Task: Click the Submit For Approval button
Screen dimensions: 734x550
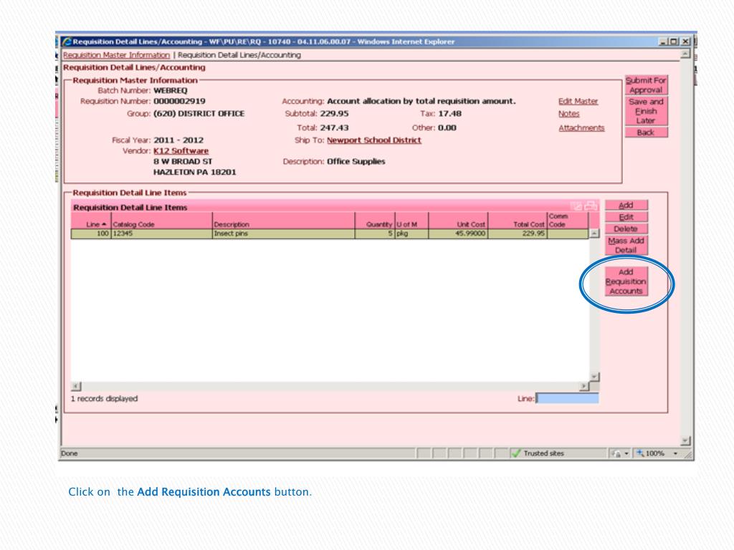Action: pos(646,85)
